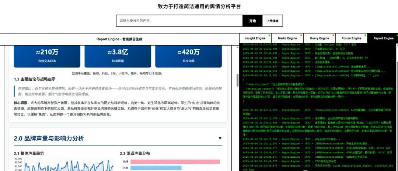The width and height of the screenshot is (398, 171).
Task: Click the 上传模板 upload template button
Action: [272, 21]
